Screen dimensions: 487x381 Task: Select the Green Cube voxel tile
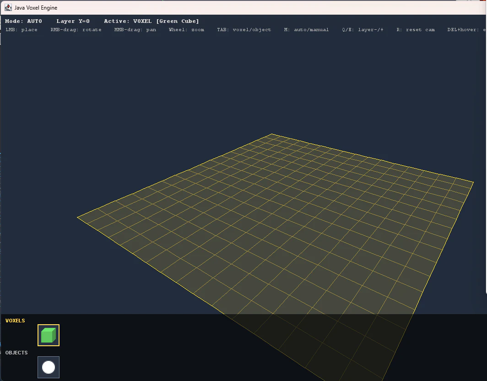click(49, 335)
